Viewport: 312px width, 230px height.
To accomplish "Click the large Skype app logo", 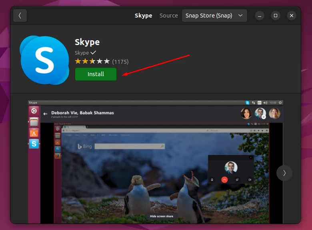I will [44, 60].
